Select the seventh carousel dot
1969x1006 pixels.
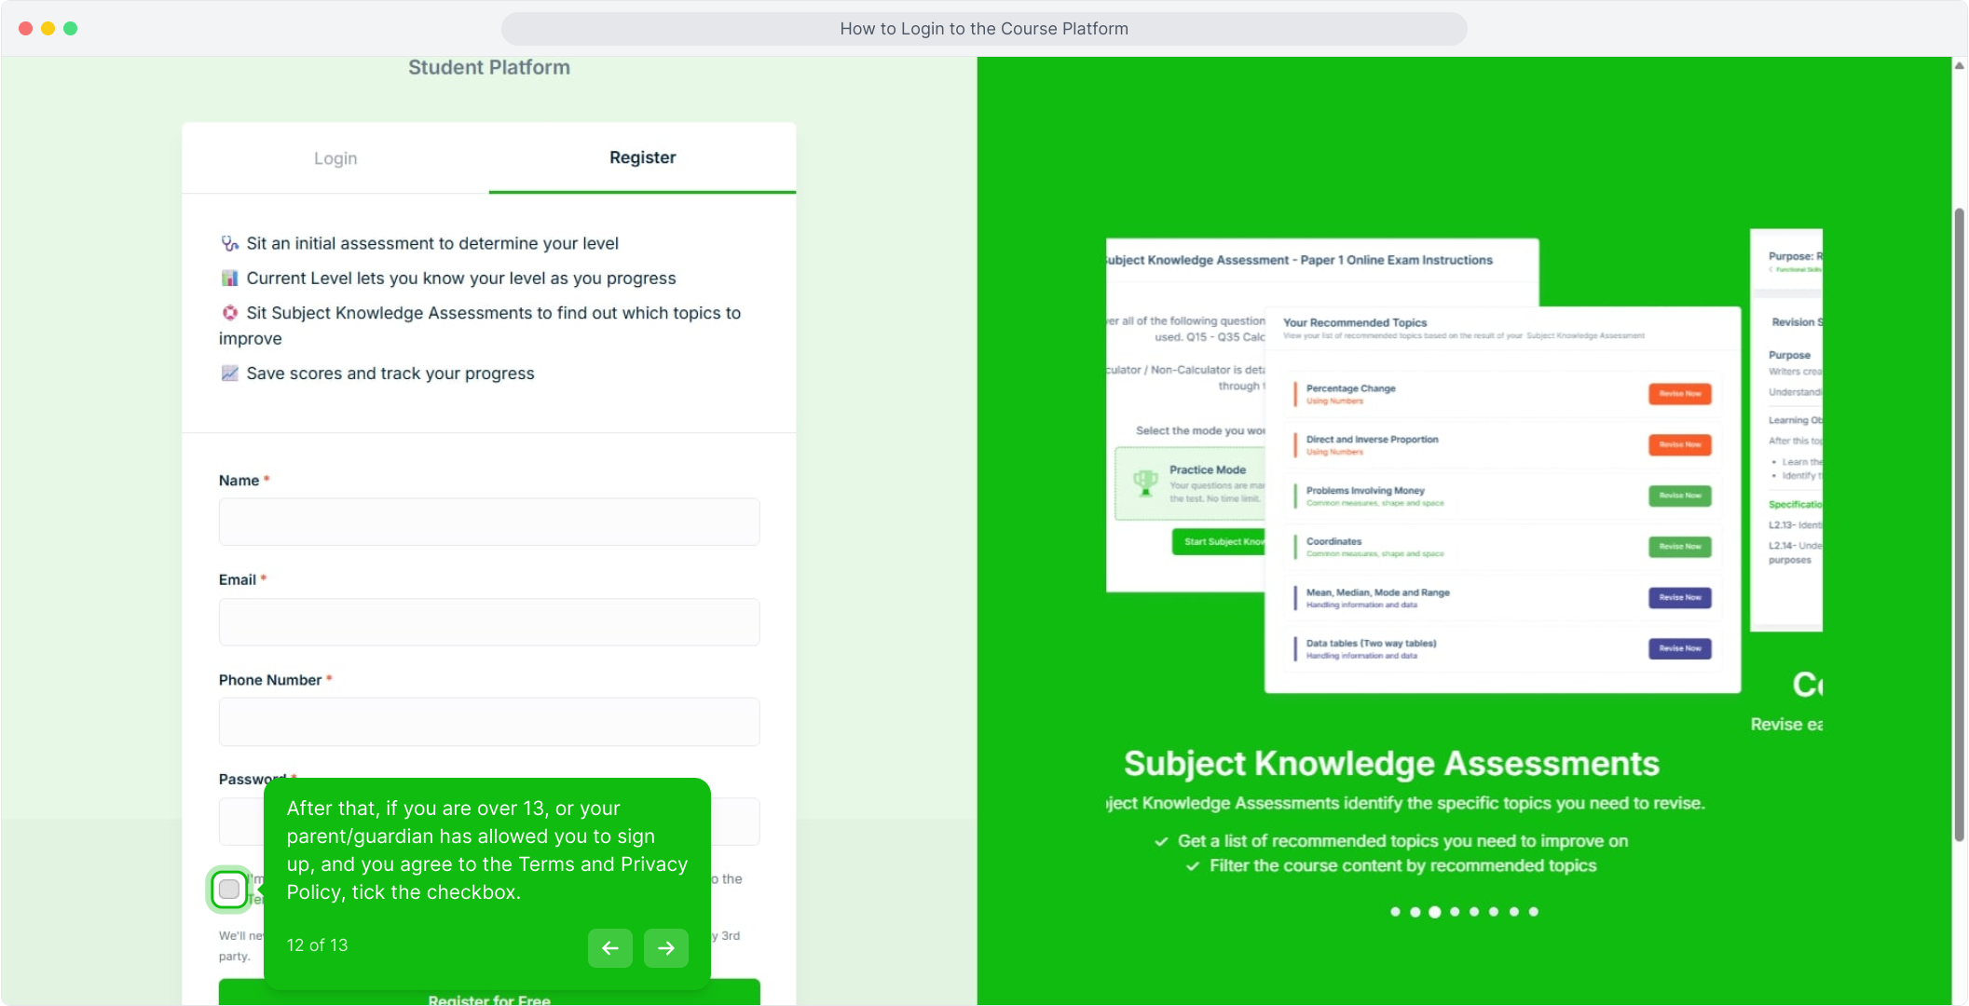click(x=1514, y=912)
